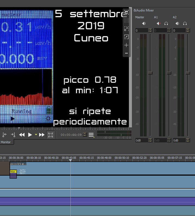The height and width of the screenshot is (216, 195).
Task: Click the A1 volume fader handle
Action: 169,73
